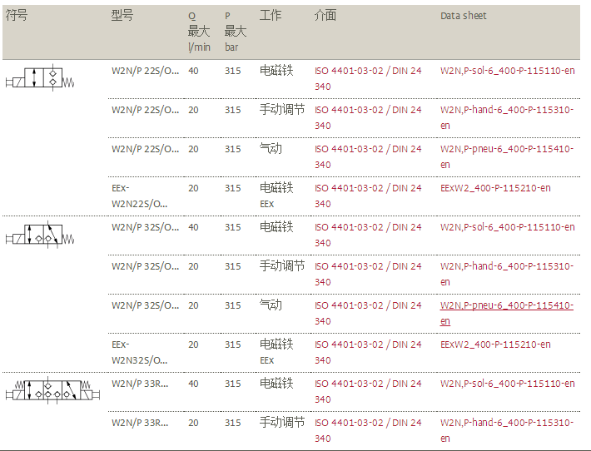Open EExW2 datasheet in EEx-W2N32S row
The image size is (591, 451).
(x=495, y=344)
